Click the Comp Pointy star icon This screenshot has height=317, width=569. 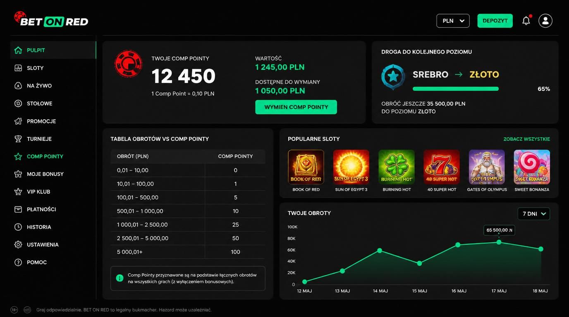[18, 156]
